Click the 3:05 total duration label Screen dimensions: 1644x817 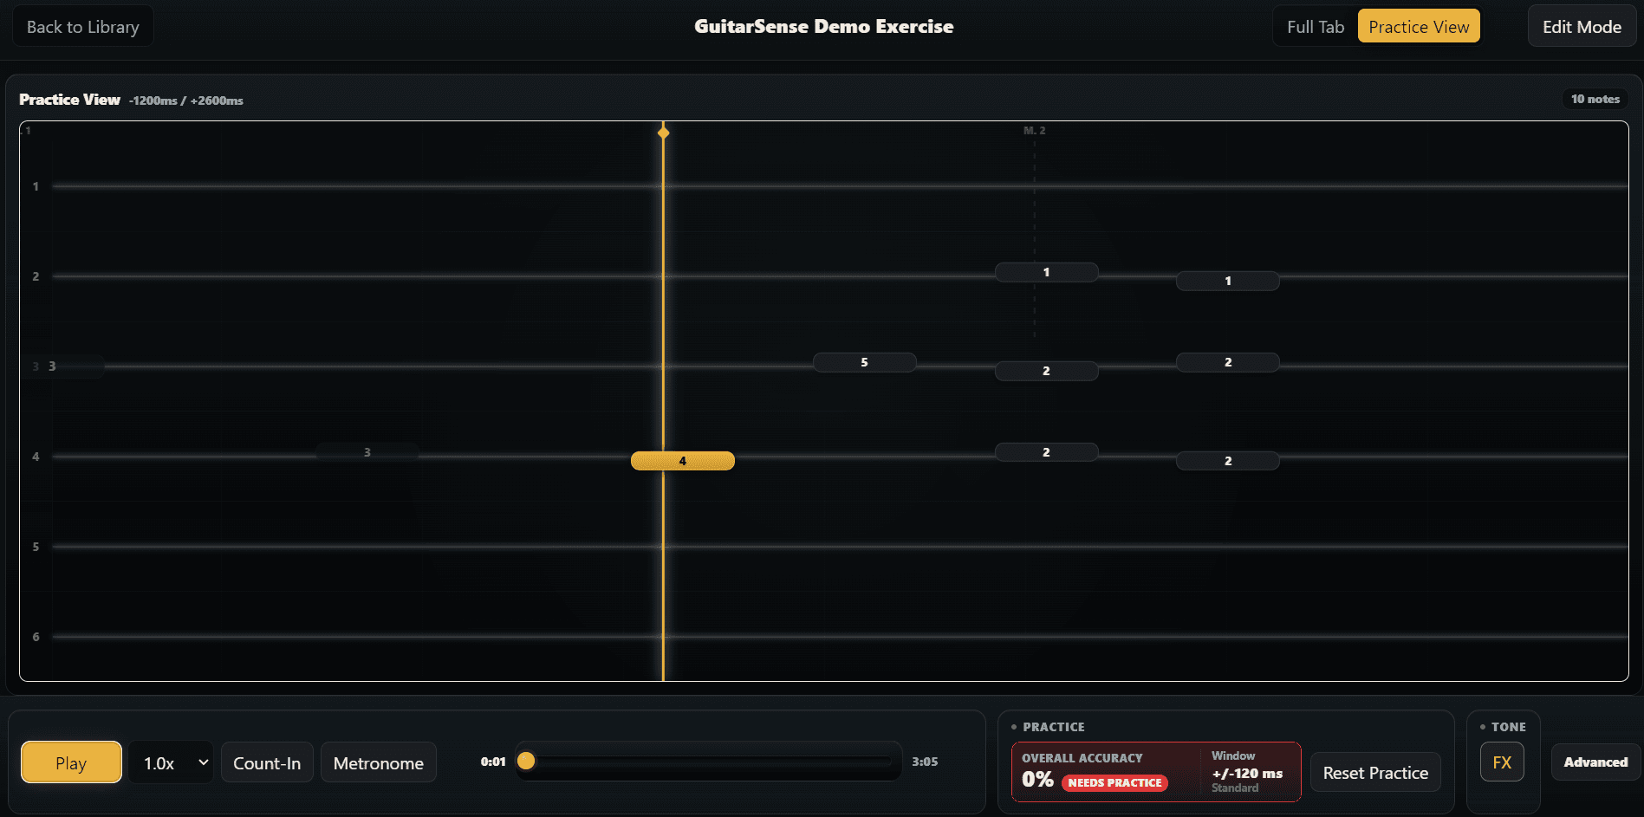[x=925, y=762]
